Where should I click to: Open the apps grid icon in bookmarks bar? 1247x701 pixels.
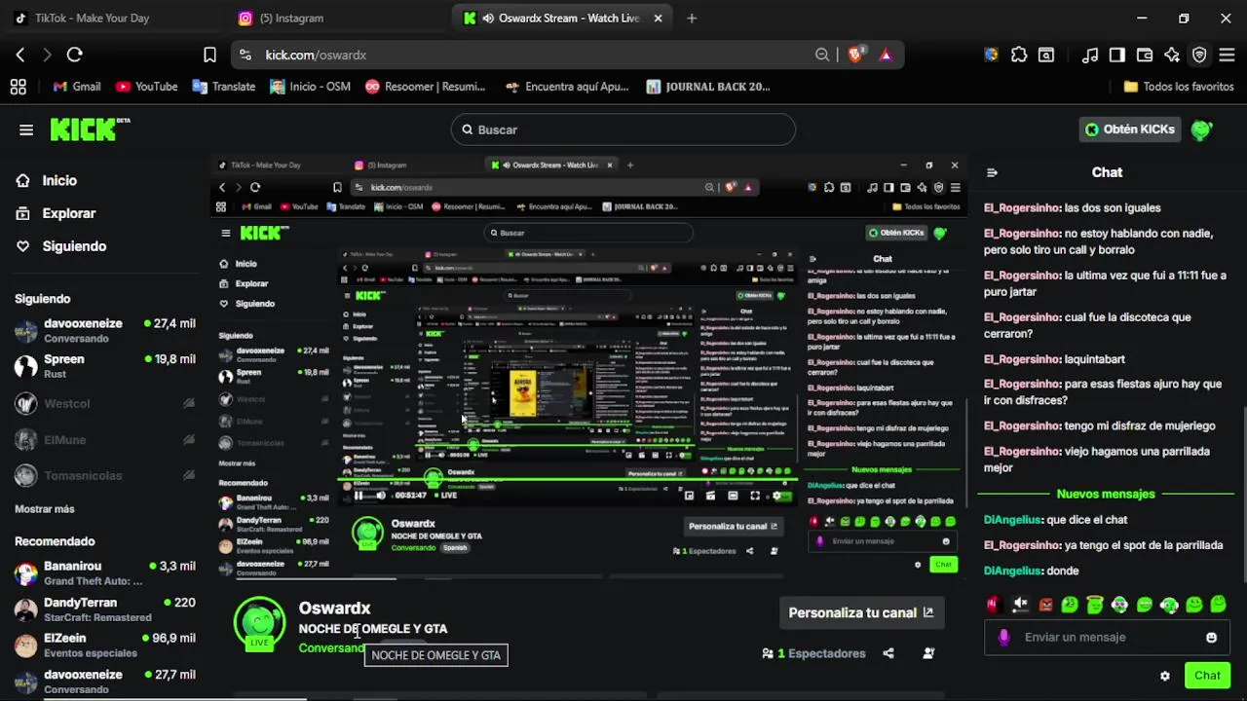(x=18, y=87)
